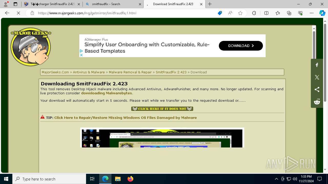
Task: Stop loading the page
Action: click(18, 13)
